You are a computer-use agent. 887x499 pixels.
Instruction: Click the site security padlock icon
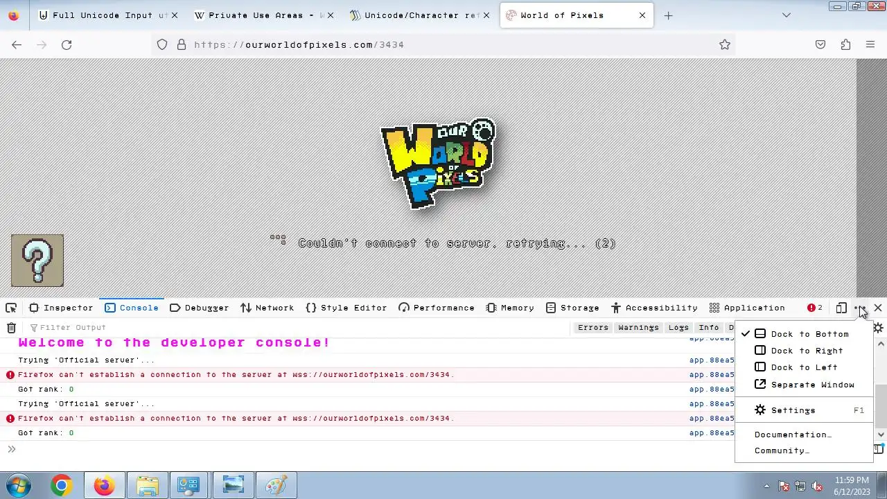click(182, 44)
